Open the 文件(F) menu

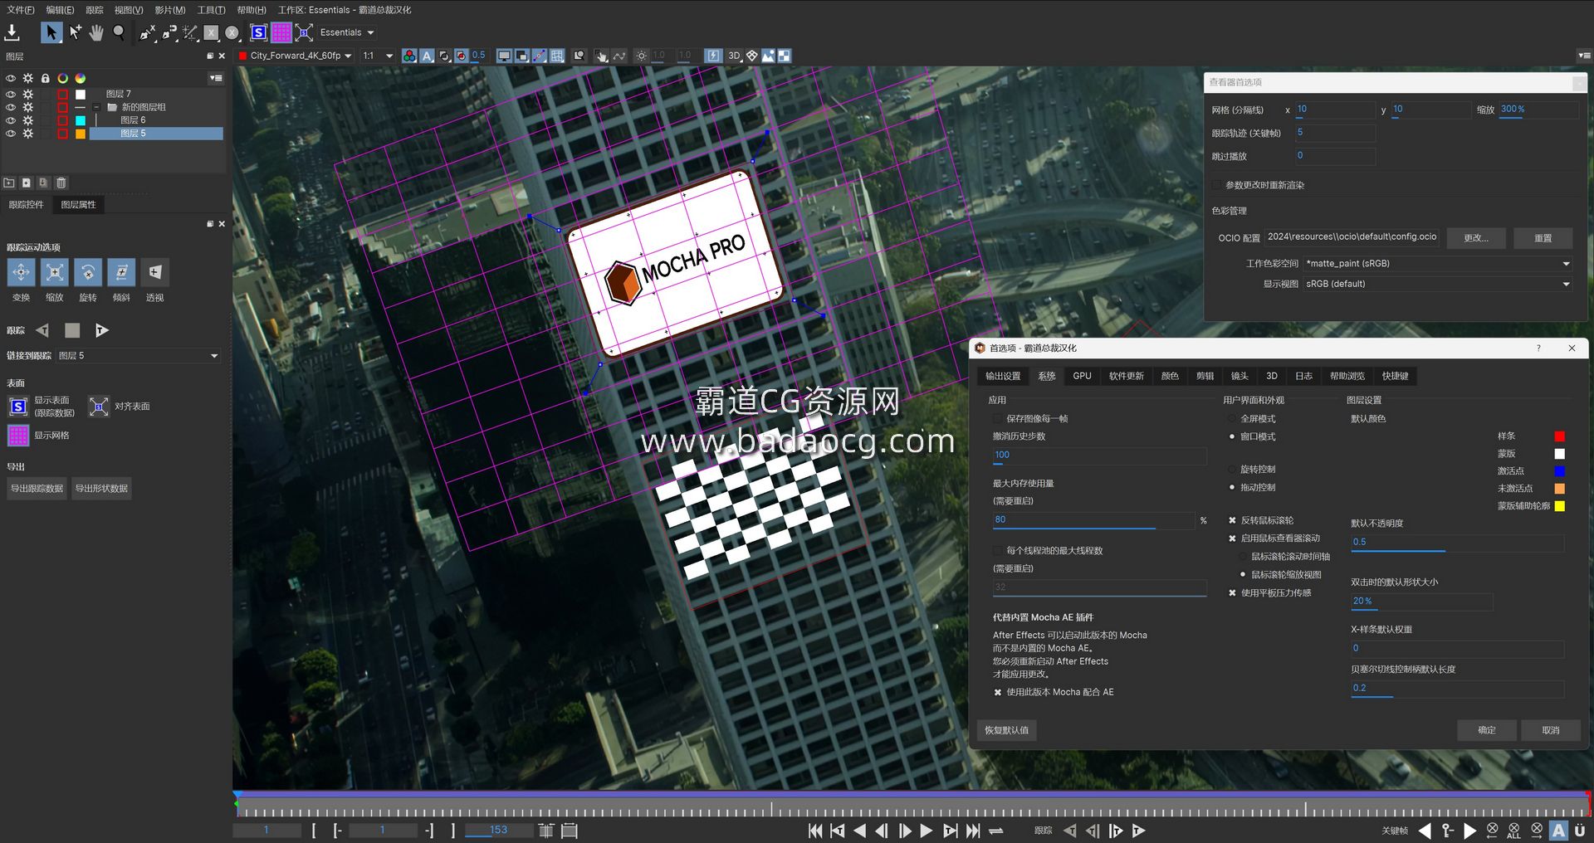coord(21,10)
